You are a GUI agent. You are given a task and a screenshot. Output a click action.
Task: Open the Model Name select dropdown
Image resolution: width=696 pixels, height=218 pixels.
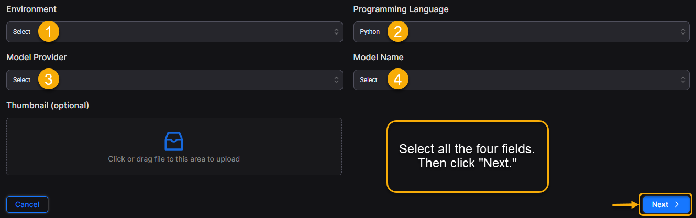[x=521, y=80]
